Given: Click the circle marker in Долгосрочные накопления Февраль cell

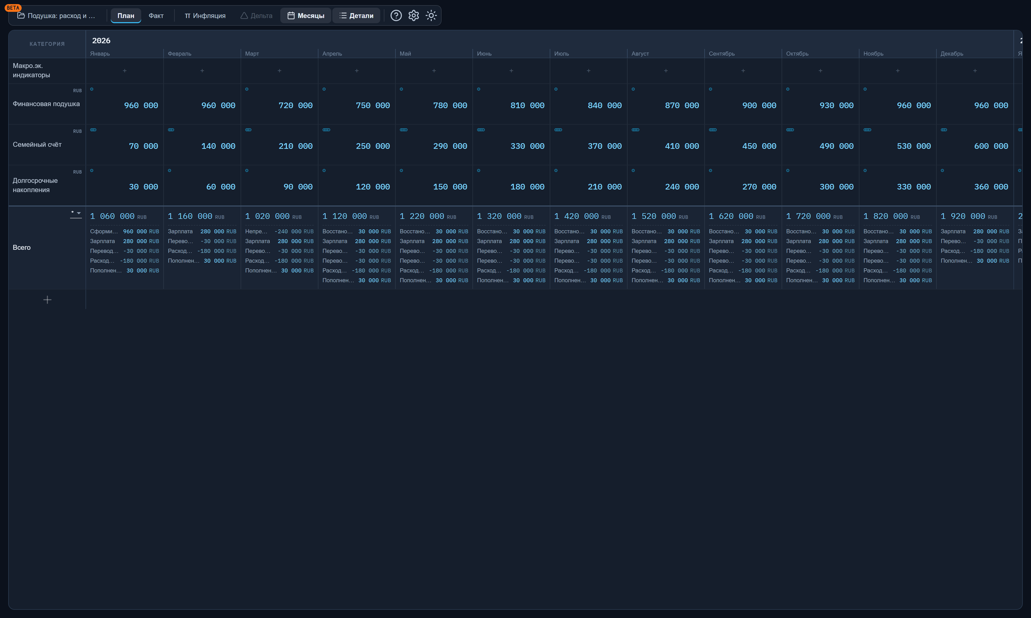Looking at the screenshot, I should (170, 170).
